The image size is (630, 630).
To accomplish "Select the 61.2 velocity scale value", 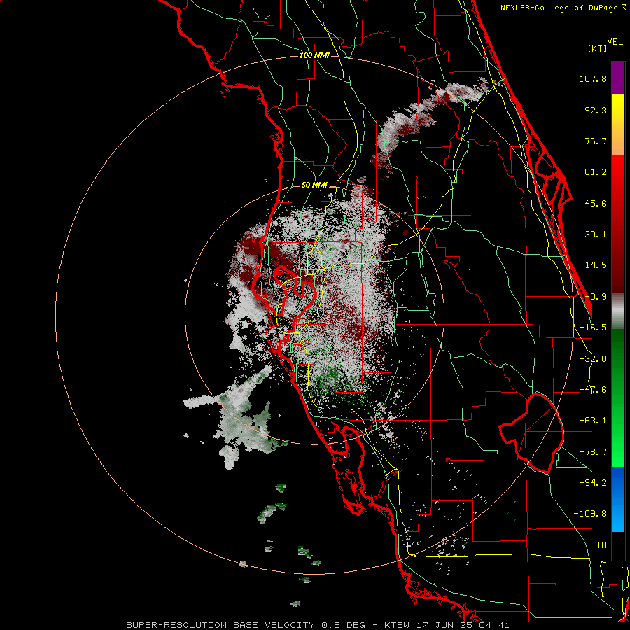I will (x=596, y=172).
